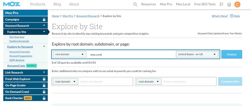Viewport: 251px width, 106px height.
Task: Click the lock icon beside Campaigns
Action: coord(44,20)
